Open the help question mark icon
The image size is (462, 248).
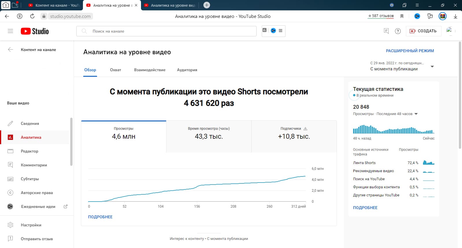pos(398,31)
